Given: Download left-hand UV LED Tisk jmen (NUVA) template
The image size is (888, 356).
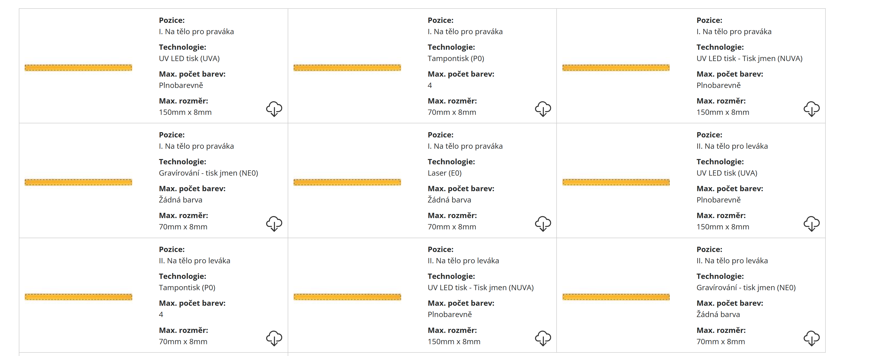Looking at the screenshot, I should coord(543,338).
